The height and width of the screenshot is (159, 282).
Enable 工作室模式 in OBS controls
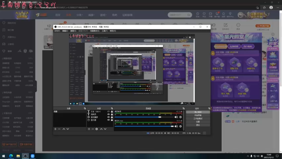pos(198,119)
